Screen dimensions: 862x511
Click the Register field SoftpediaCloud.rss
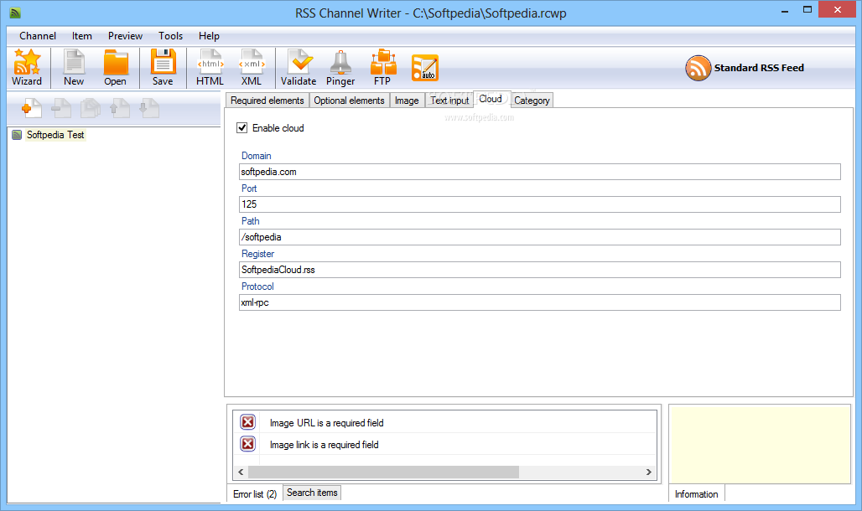click(540, 270)
